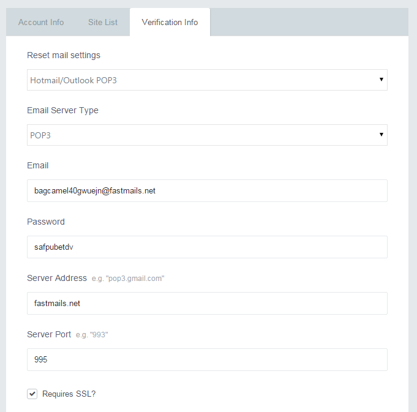Click the 'Requires SSL?' label text
Viewport: 417px width, 412px height.
click(69, 394)
